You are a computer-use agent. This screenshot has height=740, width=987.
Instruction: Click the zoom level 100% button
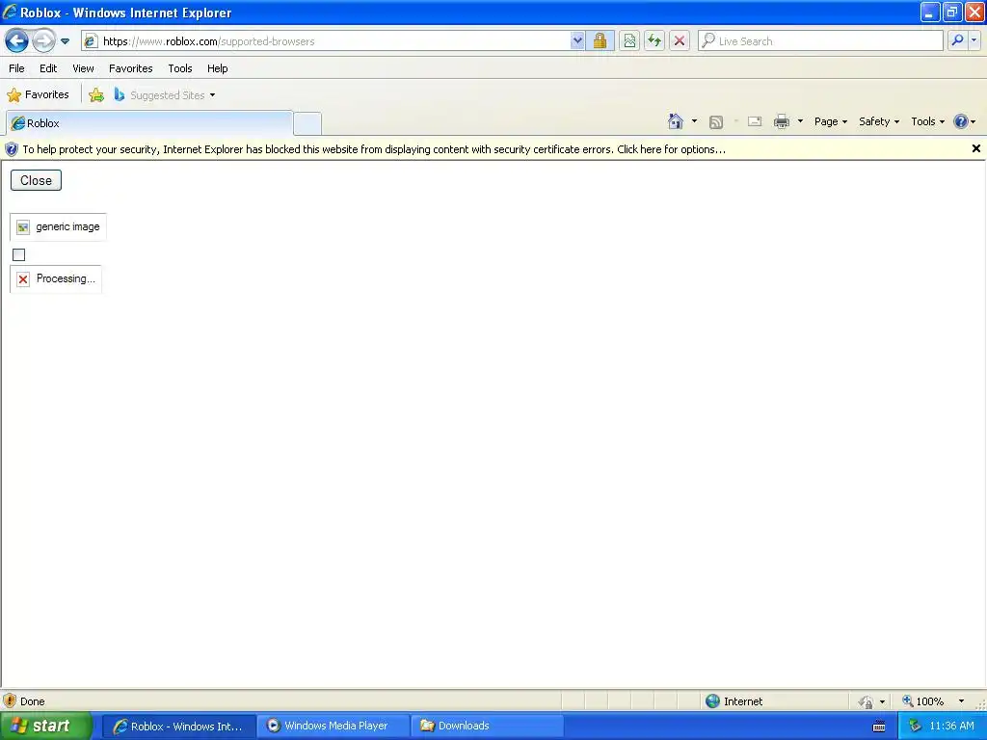(922, 701)
